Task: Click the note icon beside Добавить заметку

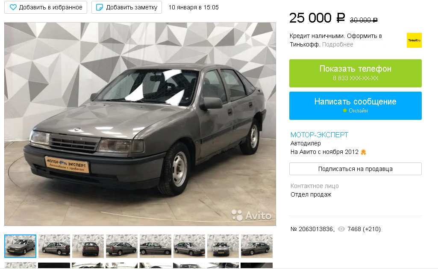Action: point(100,7)
